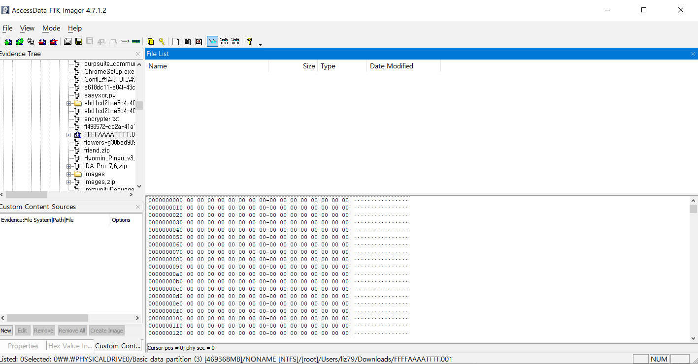Sort File List by Date Modified
698x364 pixels.
[x=403, y=66]
